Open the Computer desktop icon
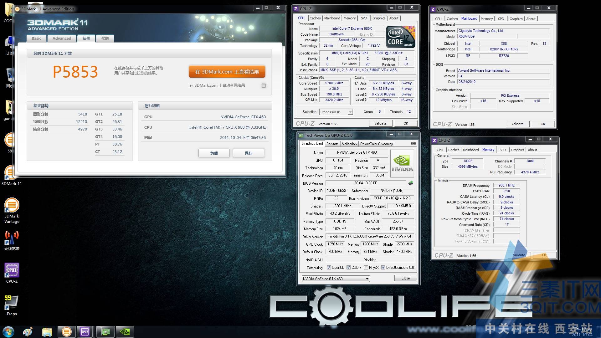This screenshot has height=338, width=601. tap(9, 45)
